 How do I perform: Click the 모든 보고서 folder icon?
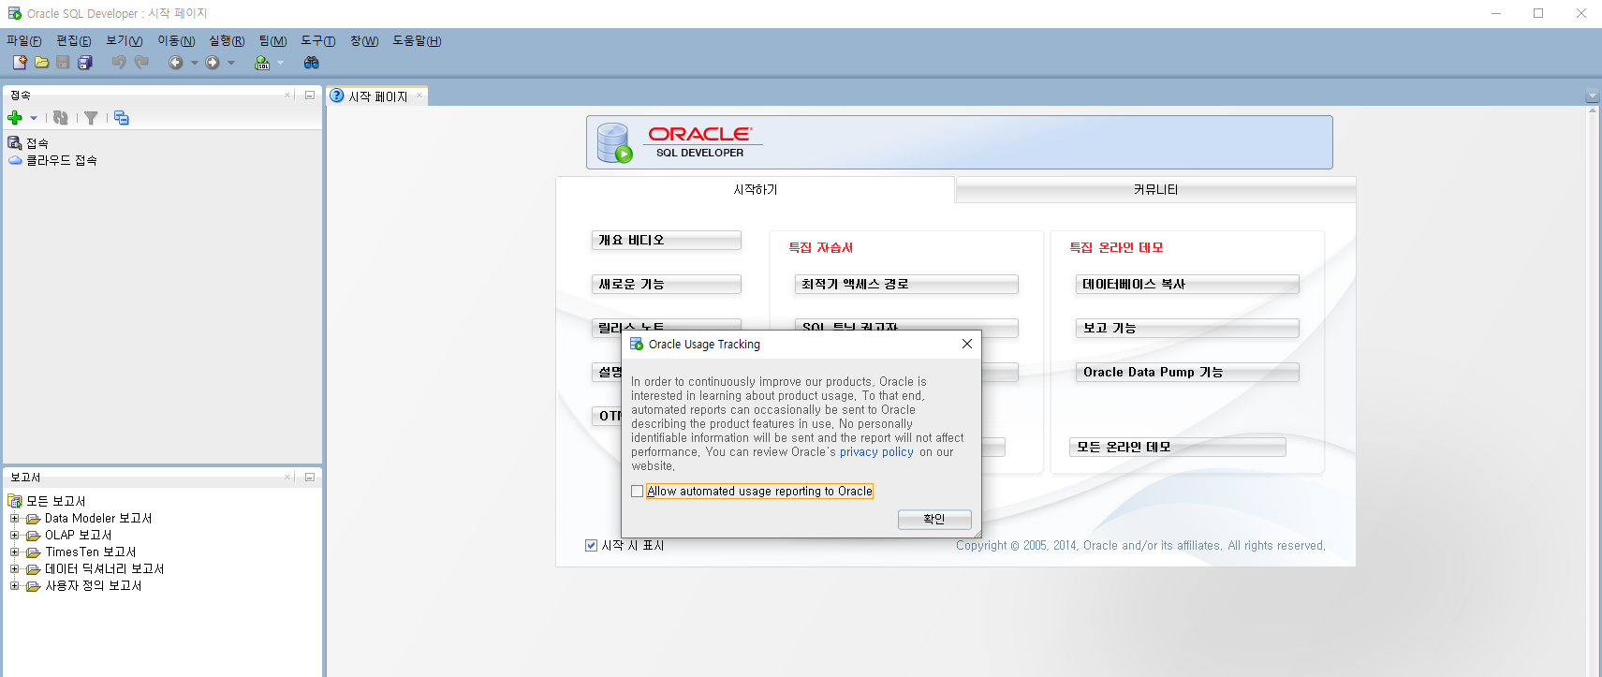(x=15, y=501)
